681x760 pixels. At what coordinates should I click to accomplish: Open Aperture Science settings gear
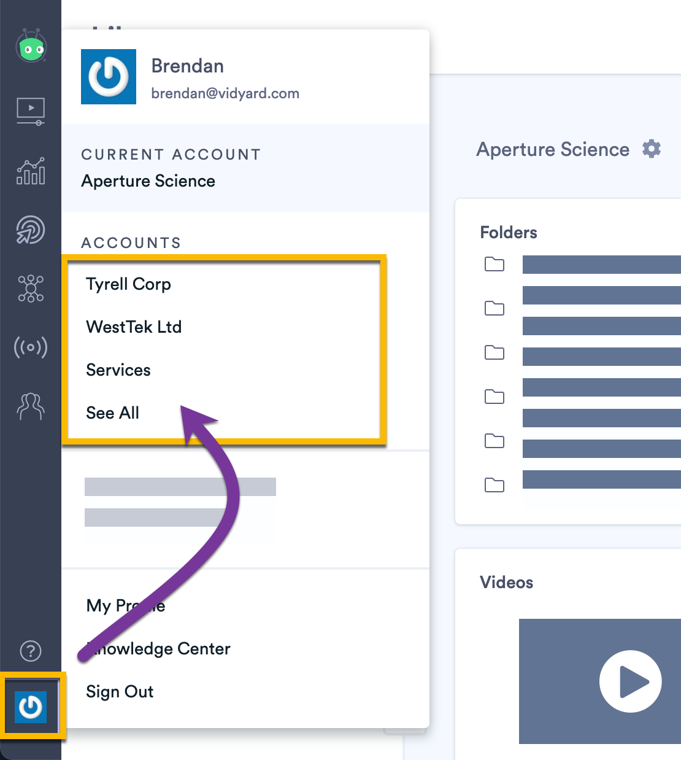click(x=651, y=149)
